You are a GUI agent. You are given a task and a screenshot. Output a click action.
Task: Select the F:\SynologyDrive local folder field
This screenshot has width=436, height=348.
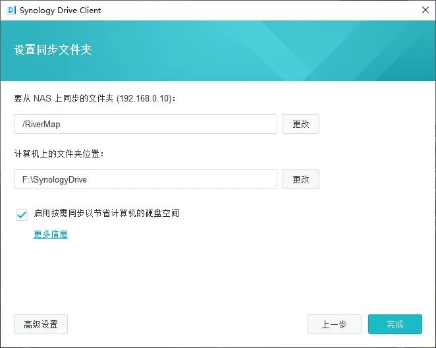pos(146,179)
